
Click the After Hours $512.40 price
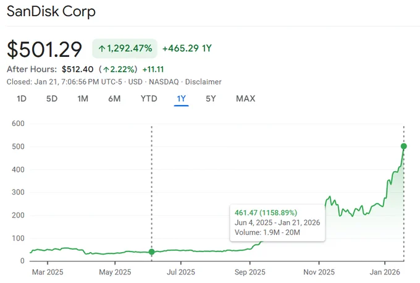coord(77,69)
